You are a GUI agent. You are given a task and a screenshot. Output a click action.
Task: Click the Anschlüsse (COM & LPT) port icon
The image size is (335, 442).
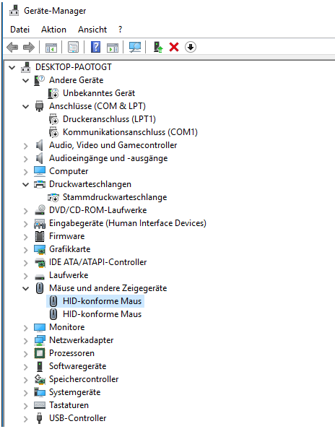[39, 106]
